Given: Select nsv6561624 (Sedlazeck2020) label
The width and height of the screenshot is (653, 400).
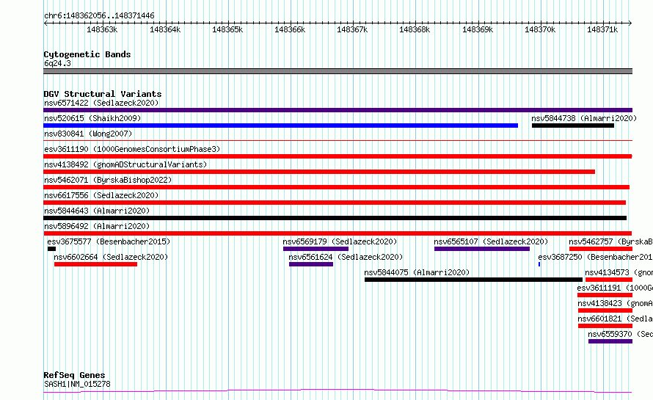Looking at the screenshot, I should coord(346,257).
